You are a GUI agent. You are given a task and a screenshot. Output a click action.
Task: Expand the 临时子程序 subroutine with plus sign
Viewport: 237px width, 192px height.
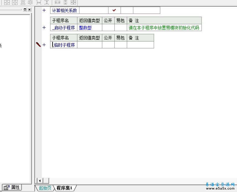tap(44, 45)
